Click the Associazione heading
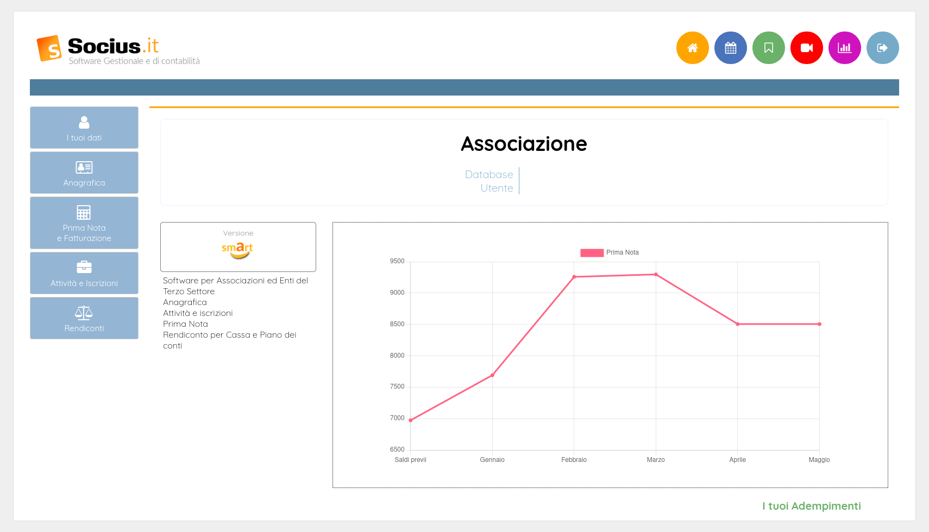This screenshot has height=532, width=929. tap(524, 144)
